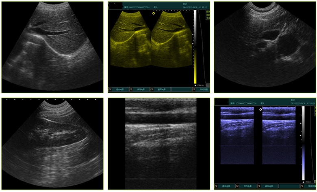The width and height of the screenshot is (317, 192).
Task: Select the F3 button under yellow ultrasound
Action: (x=160, y=89)
